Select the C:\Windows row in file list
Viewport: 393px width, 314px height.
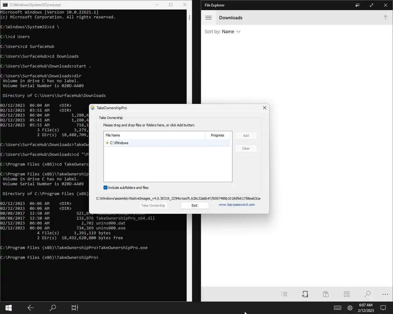click(x=167, y=143)
